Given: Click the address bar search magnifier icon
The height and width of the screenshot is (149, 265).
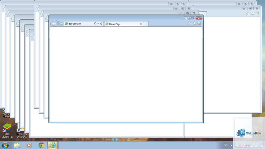Looking at the screenshot, I should (x=95, y=24).
